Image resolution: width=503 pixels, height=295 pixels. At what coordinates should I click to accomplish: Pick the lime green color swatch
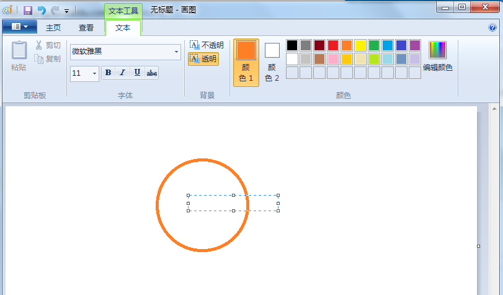pos(374,59)
